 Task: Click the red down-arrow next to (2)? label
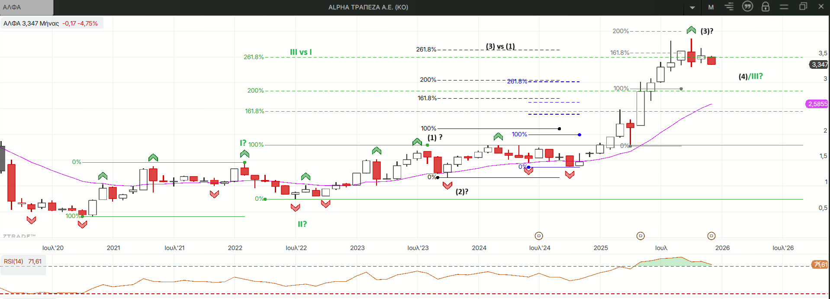pos(447,186)
